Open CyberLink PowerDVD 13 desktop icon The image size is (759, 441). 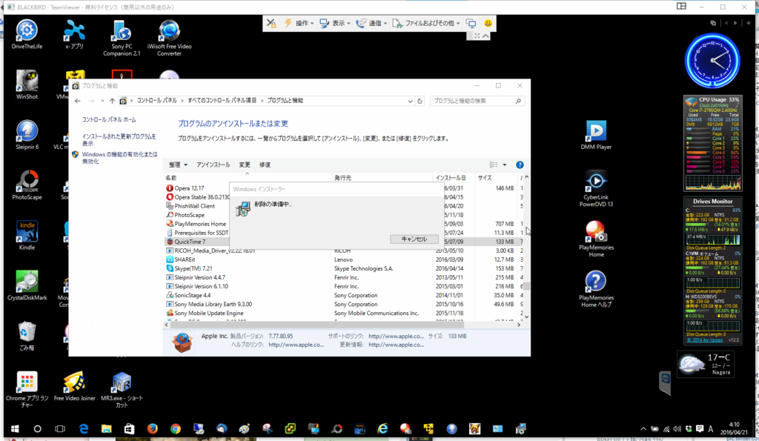pos(596,189)
